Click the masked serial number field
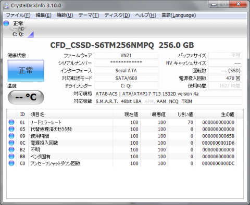The width and height of the screenshot is (250, 205). (x=126, y=63)
